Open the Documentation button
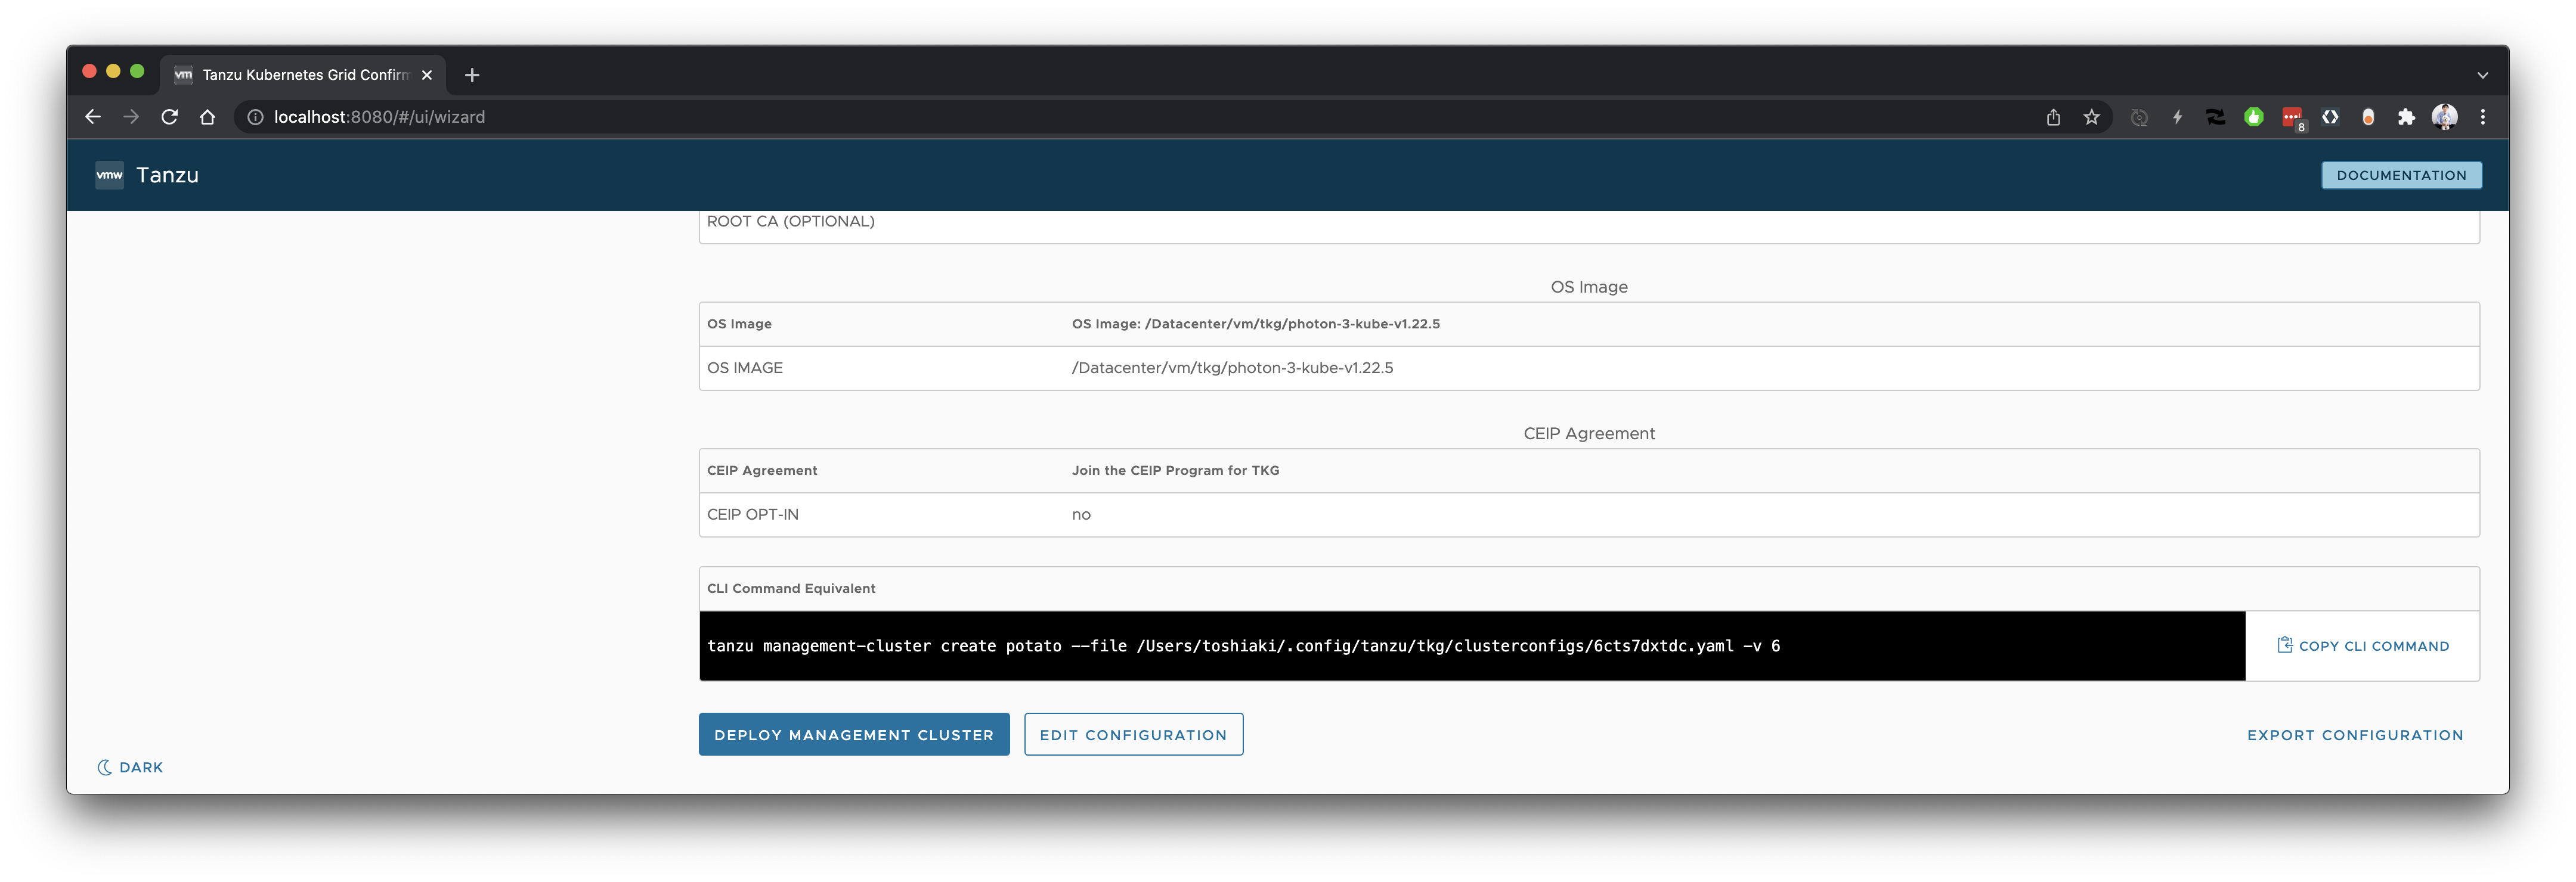 tap(2401, 175)
